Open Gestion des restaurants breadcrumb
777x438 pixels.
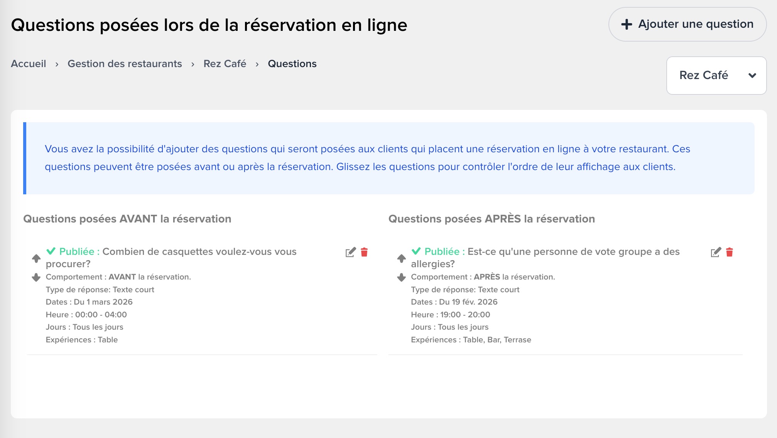tap(125, 64)
